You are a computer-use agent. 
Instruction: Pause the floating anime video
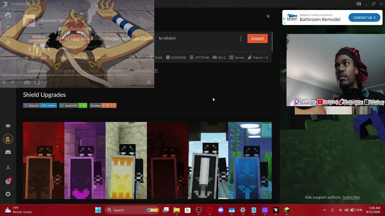(4, 82)
